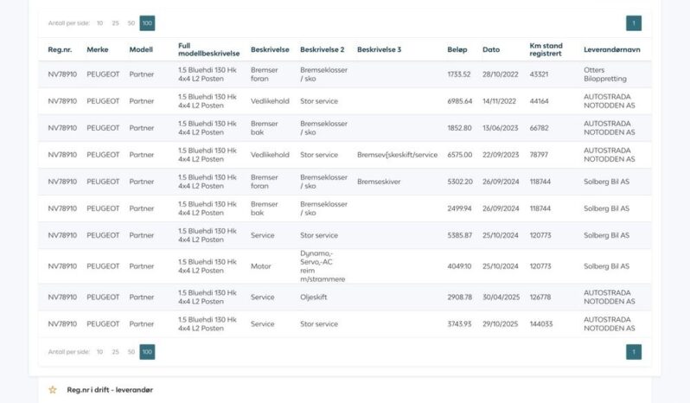The width and height of the screenshot is (690, 403).
Task: Pick 25 per page in bottom pagination
Action: [x=115, y=352]
